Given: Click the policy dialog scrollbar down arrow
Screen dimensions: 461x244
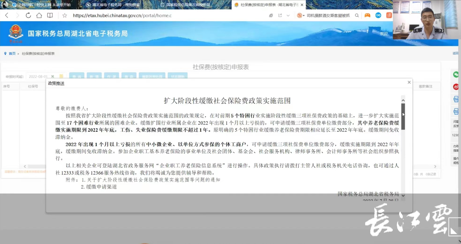Looking at the screenshot, I should 403,196.
